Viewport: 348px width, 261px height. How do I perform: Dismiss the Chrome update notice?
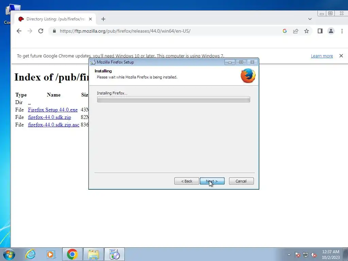click(x=341, y=56)
